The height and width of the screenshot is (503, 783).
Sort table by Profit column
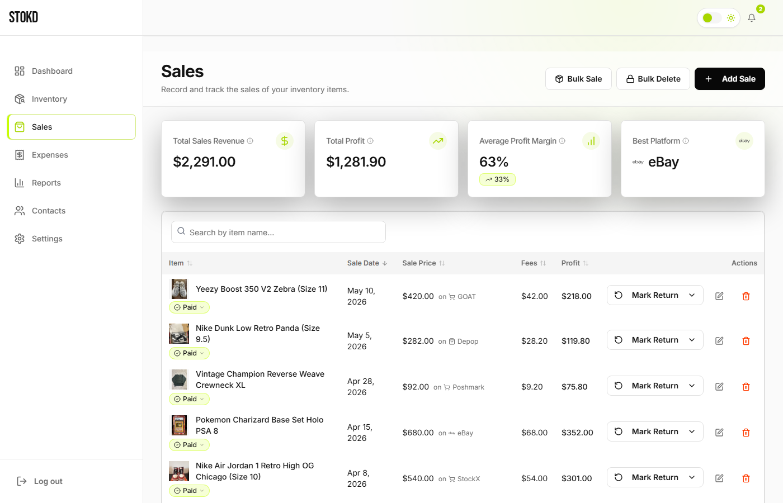coord(575,263)
